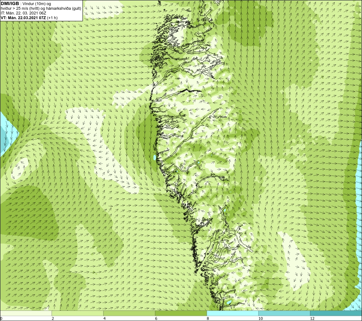This screenshot has height=321, width=362.
Task: Click the 2–4 m/s light green swatch
Action: click(77, 313)
